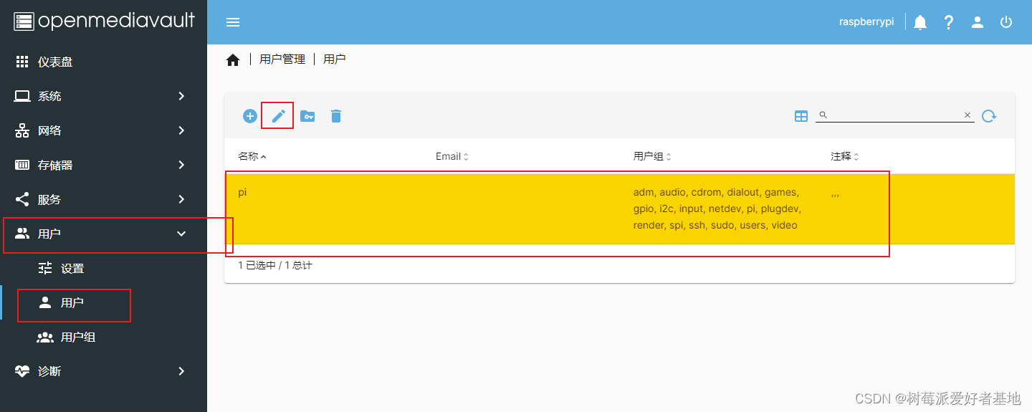Select 用户 submenu item
The width and height of the screenshot is (1032, 412).
click(x=103, y=302)
